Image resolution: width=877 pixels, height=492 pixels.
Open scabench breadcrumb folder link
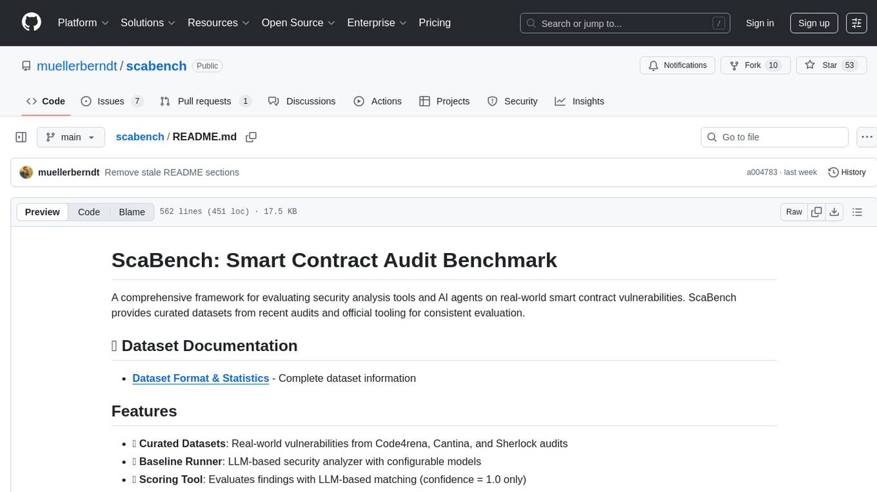(x=140, y=137)
